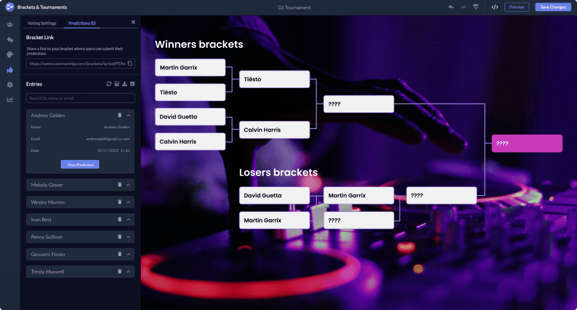Copy the bracket link to clipboard
The height and width of the screenshot is (310, 577).
pos(130,63)
